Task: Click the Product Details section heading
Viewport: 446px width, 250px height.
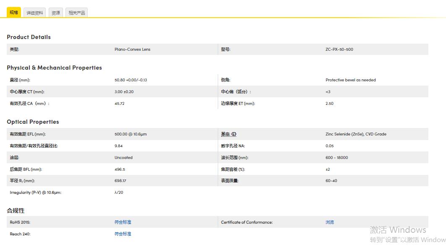Action: coord(29,37)
